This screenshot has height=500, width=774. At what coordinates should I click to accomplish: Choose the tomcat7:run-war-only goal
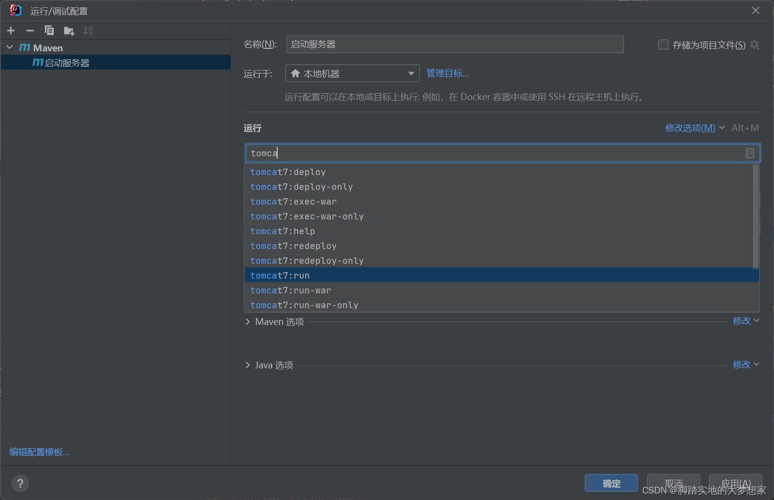[502, 305]
